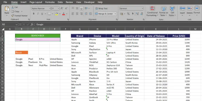Click the Middle Align icon
This screenshot has width=202, height=101.
77,8
